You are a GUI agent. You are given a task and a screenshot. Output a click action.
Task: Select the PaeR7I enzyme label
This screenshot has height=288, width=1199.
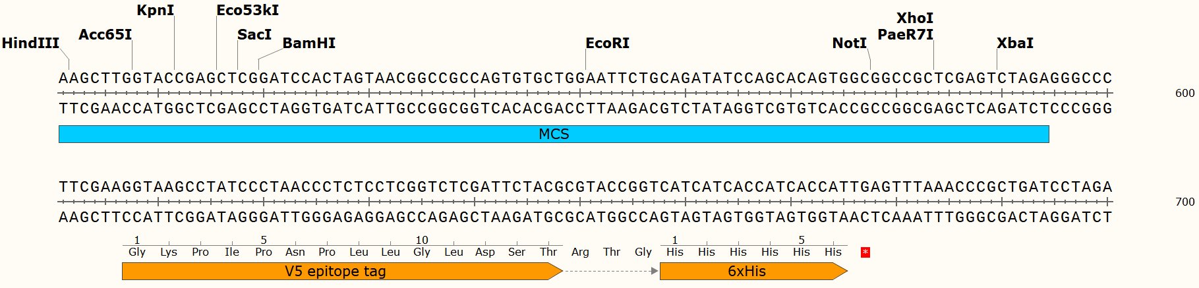(x=905, y=35)
